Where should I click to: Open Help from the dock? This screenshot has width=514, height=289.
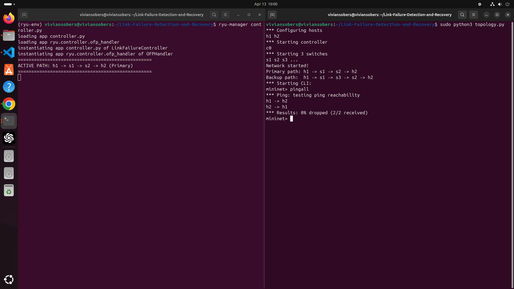pyautogui.click(x=9, y=87)
